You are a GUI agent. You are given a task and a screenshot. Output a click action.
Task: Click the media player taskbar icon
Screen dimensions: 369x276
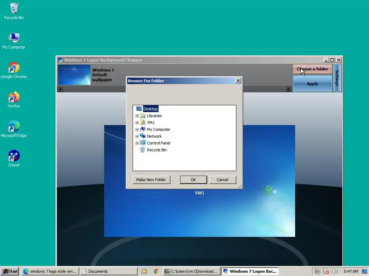[x=144, y=271]
